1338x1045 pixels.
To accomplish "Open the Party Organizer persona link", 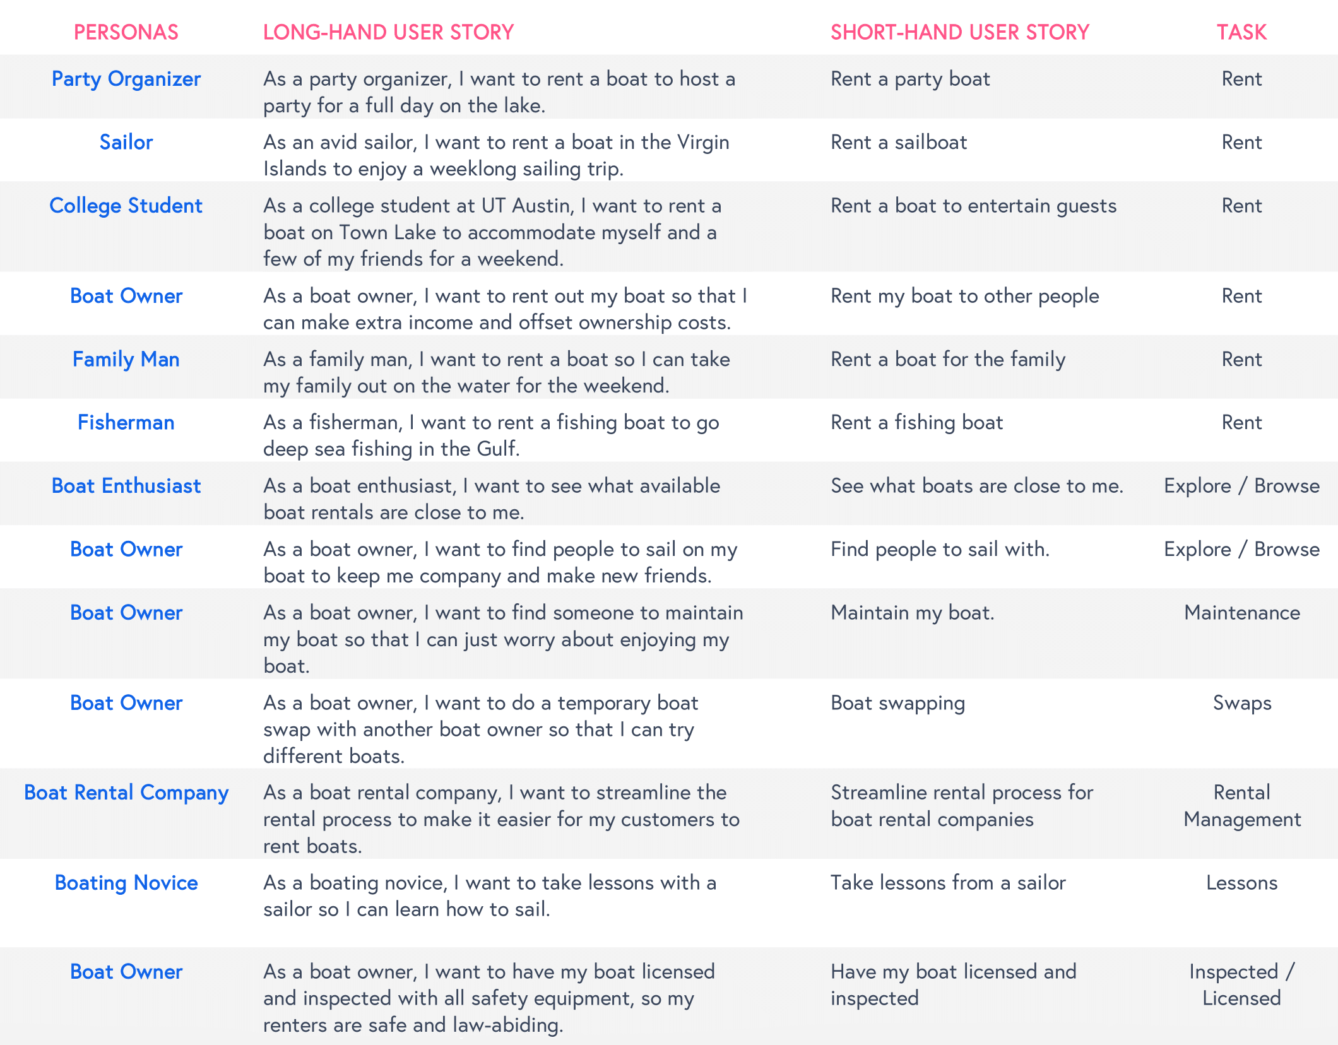I will pos(126,79).
